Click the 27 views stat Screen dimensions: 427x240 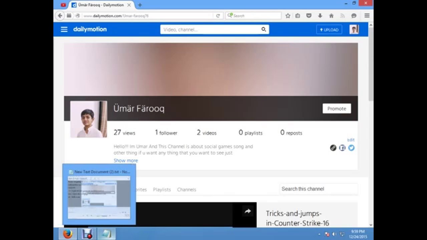pos(124,132)
